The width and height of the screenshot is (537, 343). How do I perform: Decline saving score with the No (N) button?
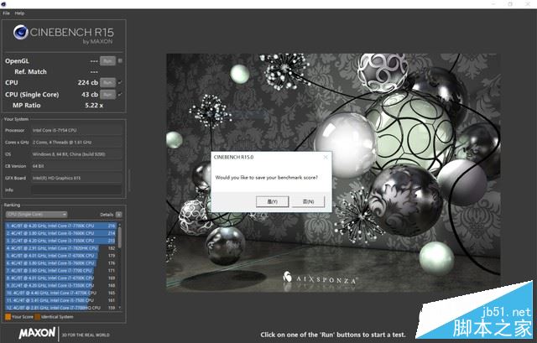(x=308, y=201)
